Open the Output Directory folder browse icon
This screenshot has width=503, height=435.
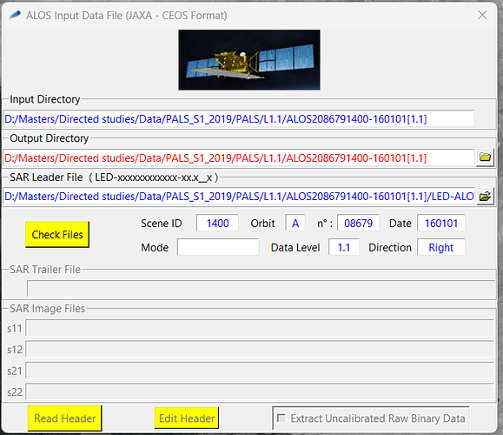pyautogui.click(x=485, y=157)
